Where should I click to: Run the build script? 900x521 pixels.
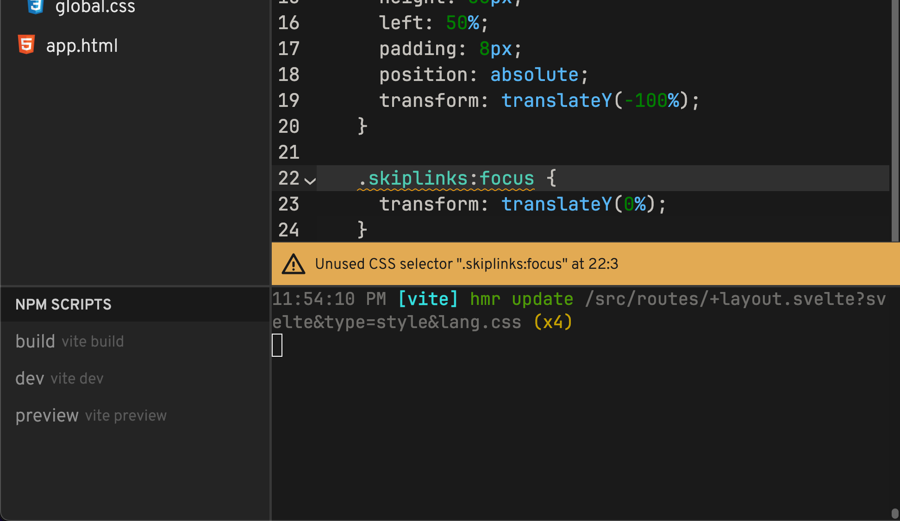tap(35, 341)
